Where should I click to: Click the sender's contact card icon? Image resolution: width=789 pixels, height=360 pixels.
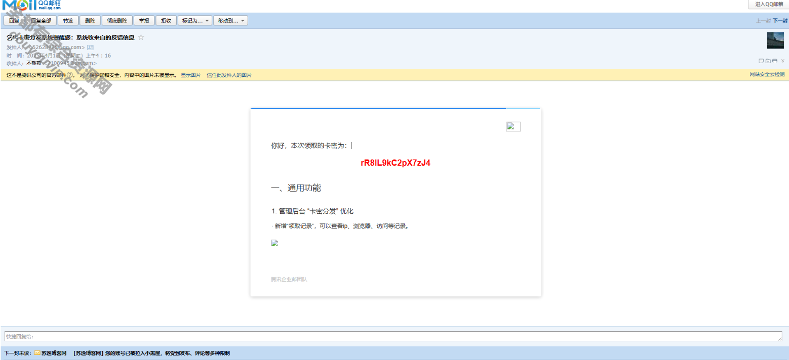coord(91,48)
